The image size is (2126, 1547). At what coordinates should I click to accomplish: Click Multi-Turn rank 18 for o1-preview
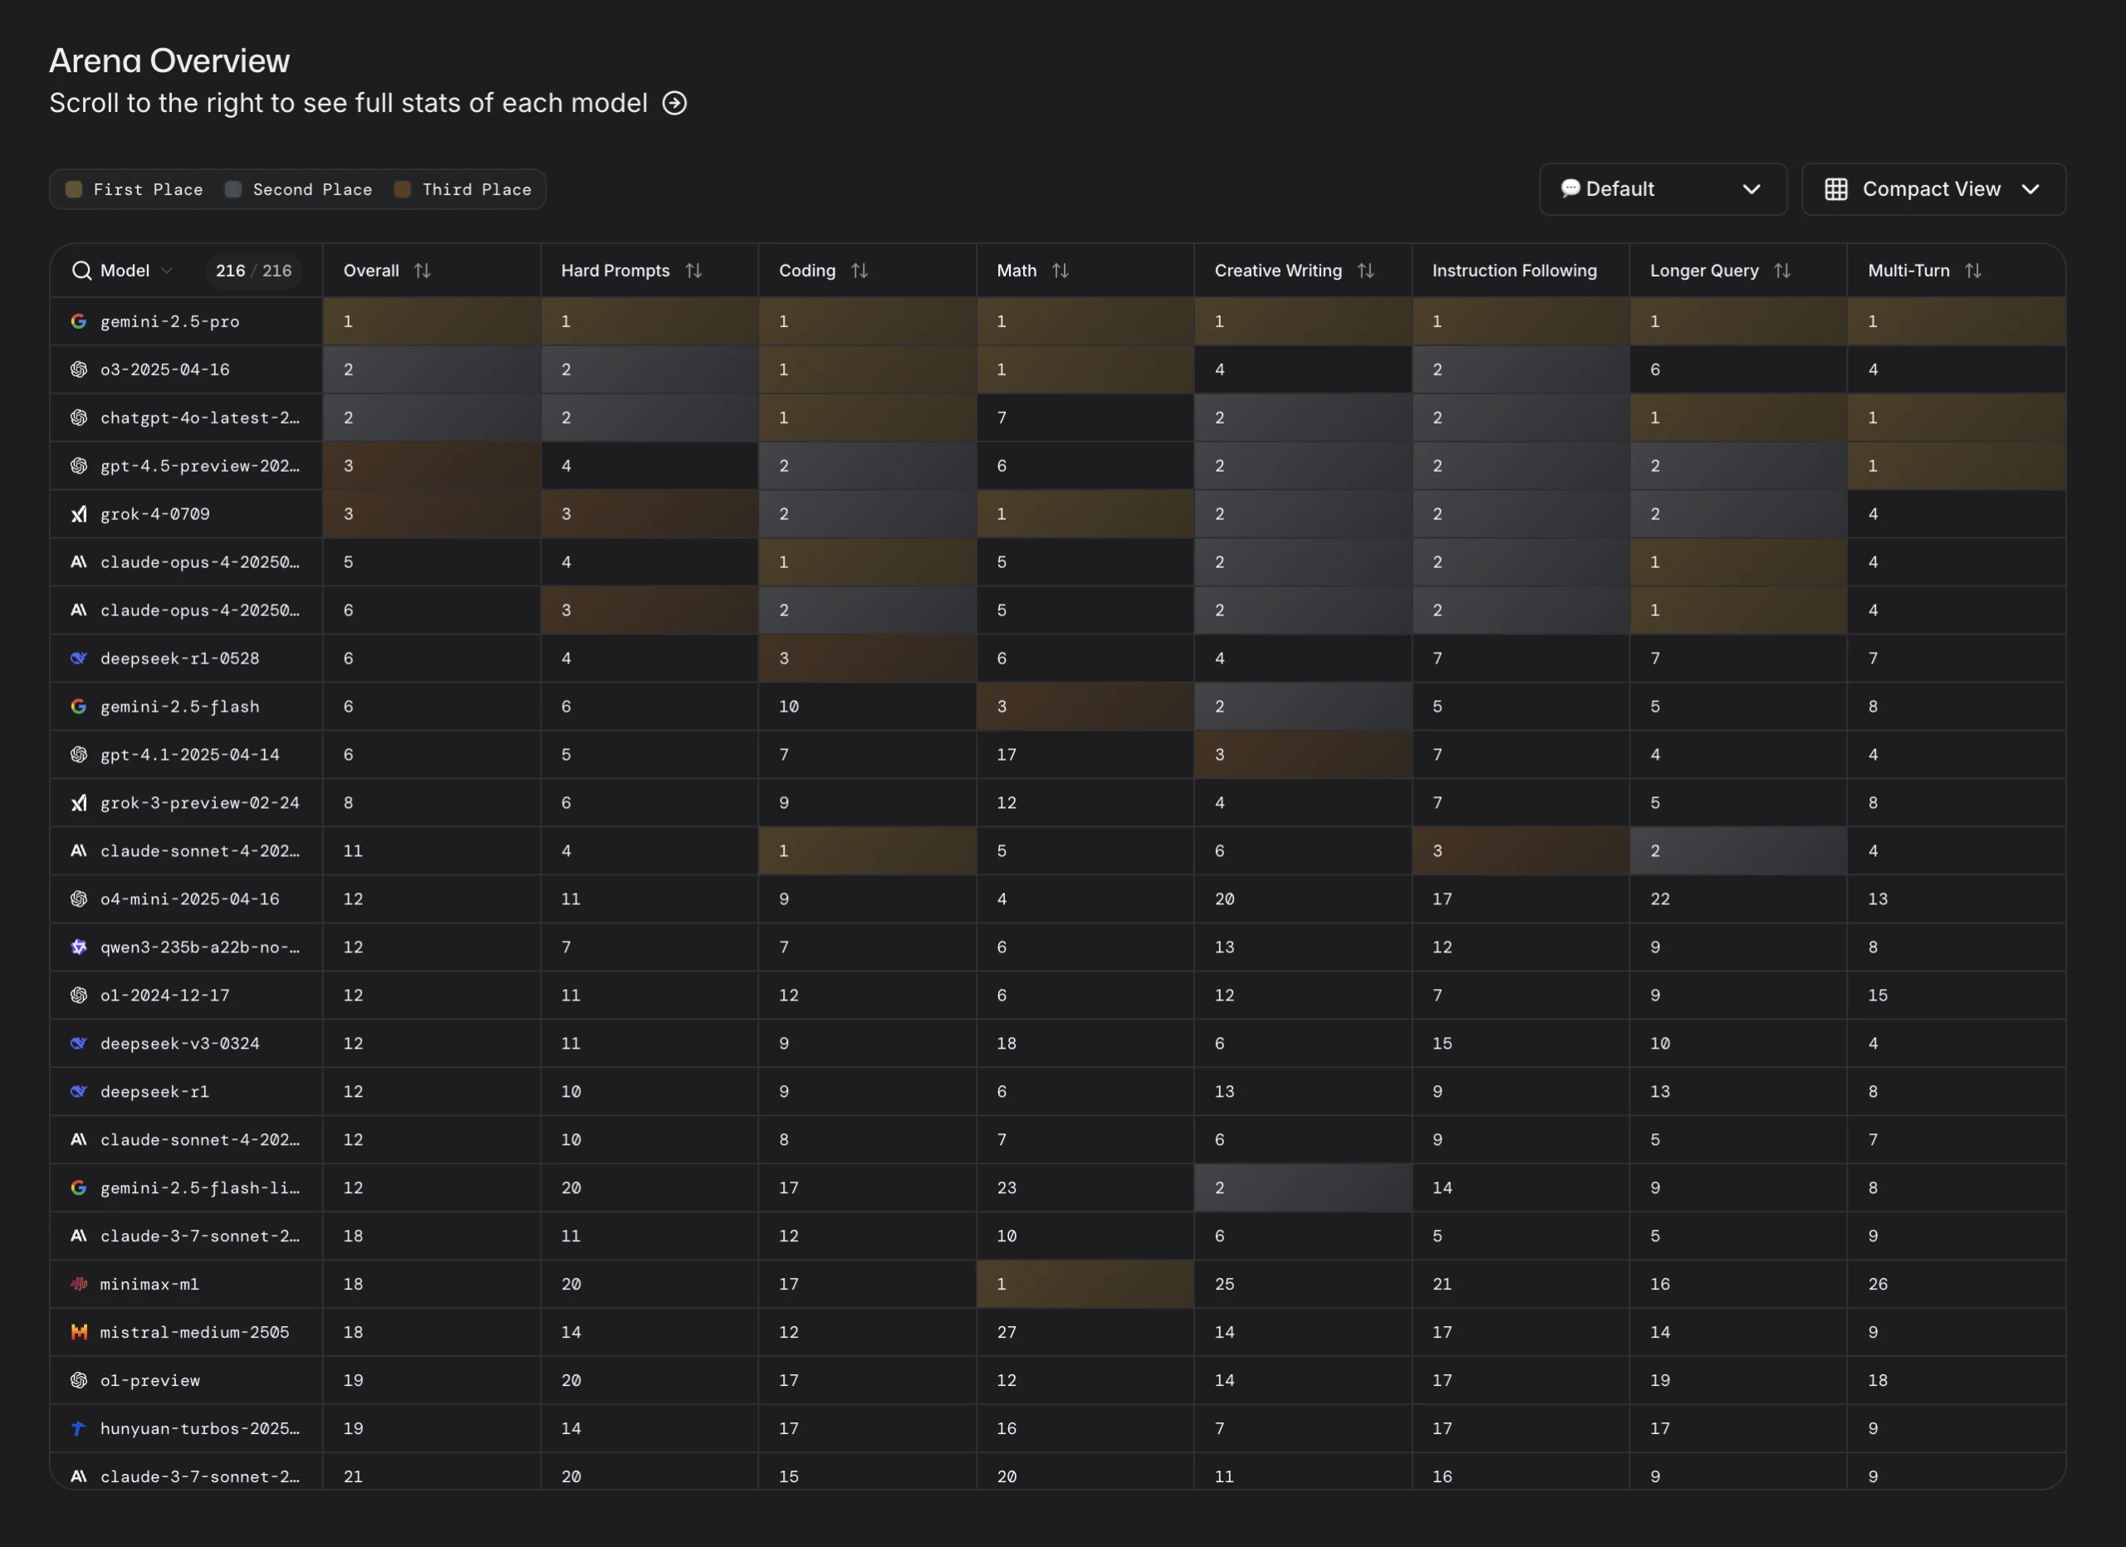tap(1957, 1380)
